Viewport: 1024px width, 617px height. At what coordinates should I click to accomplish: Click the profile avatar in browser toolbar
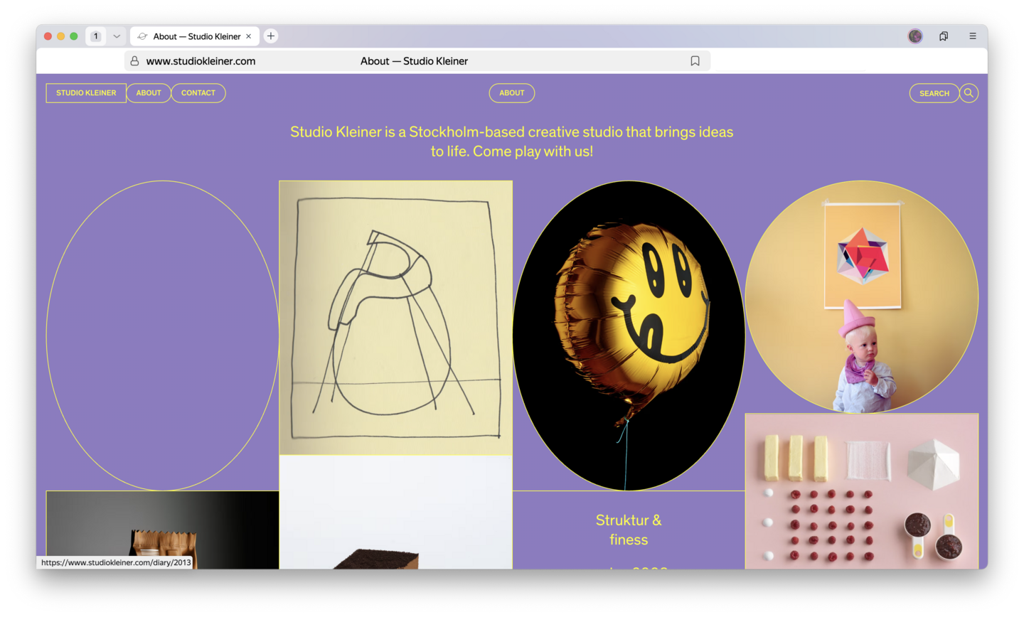point(915,36)
